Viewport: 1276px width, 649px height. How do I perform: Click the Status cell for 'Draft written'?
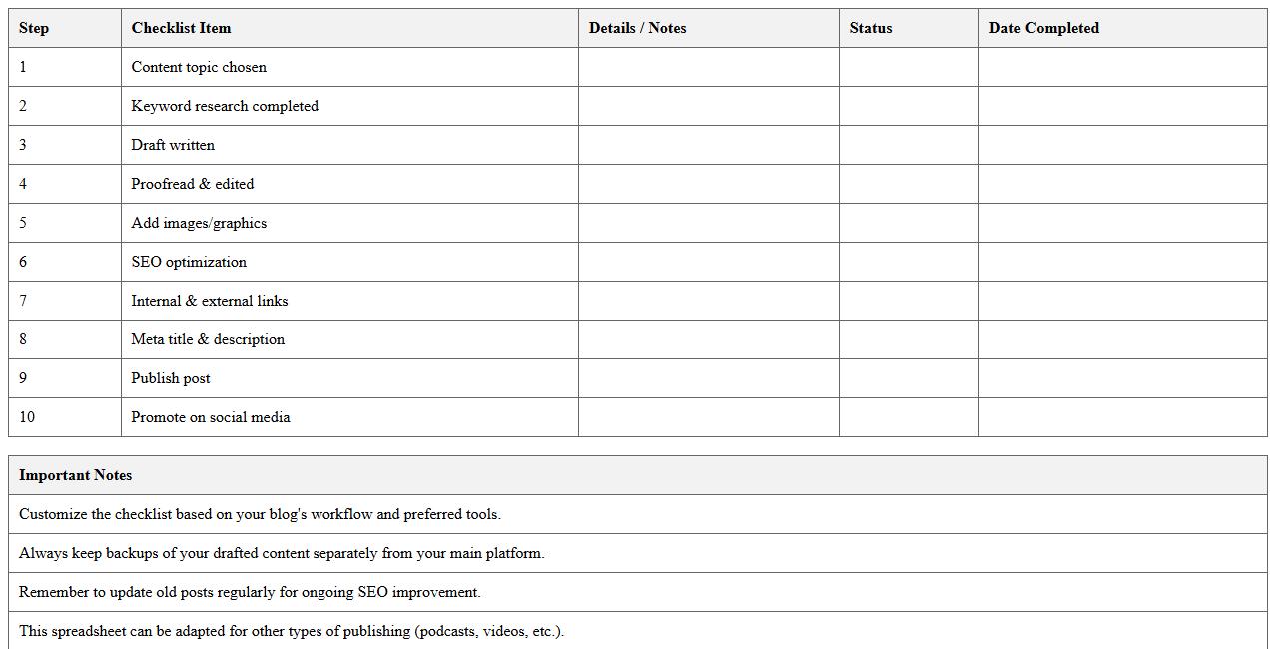click(908, 145)
